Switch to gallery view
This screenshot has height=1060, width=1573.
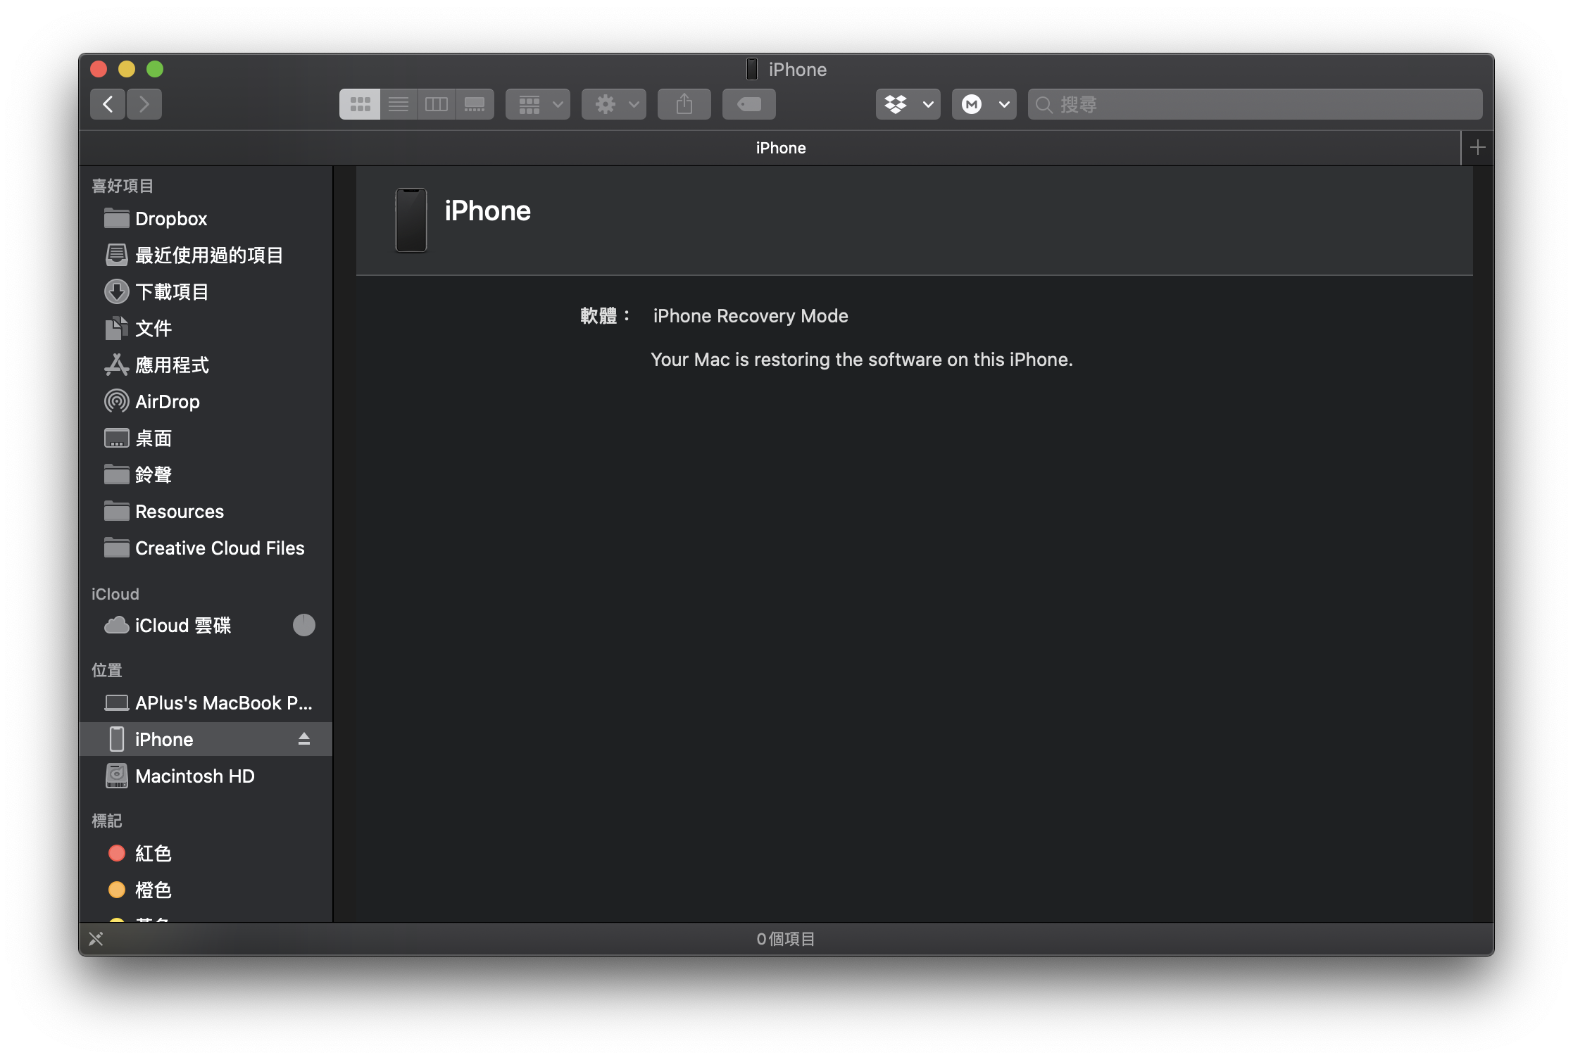[475, 104]
